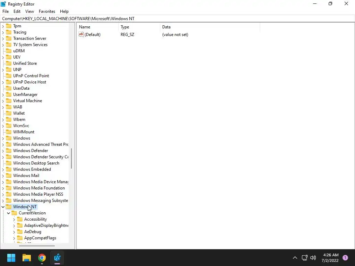Collapse the CurrentVersion key

pos(8,213)
